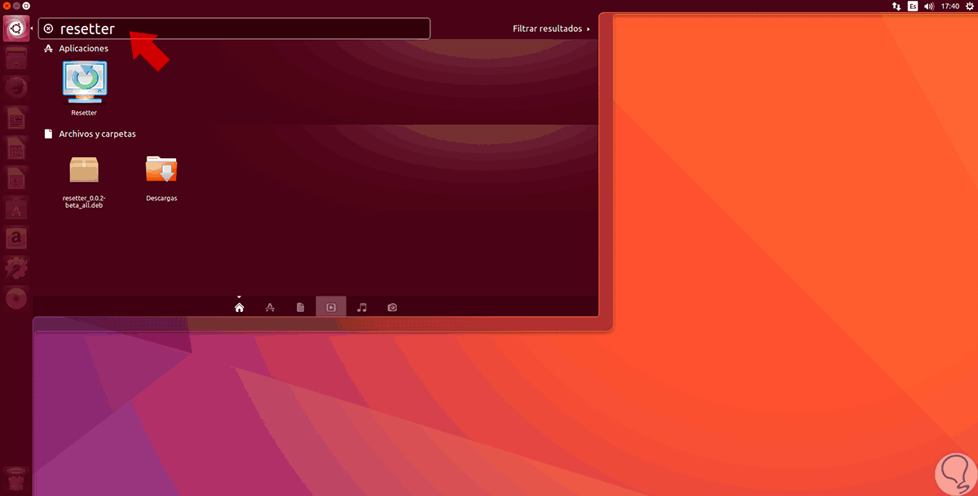
Task: Switch to the Video lens
Action: 331,307
